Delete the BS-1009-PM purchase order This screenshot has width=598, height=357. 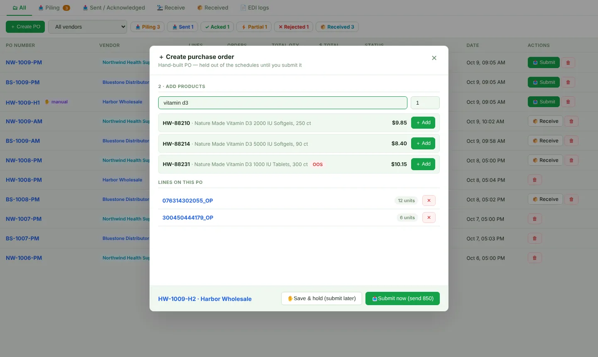pos(568,82)
